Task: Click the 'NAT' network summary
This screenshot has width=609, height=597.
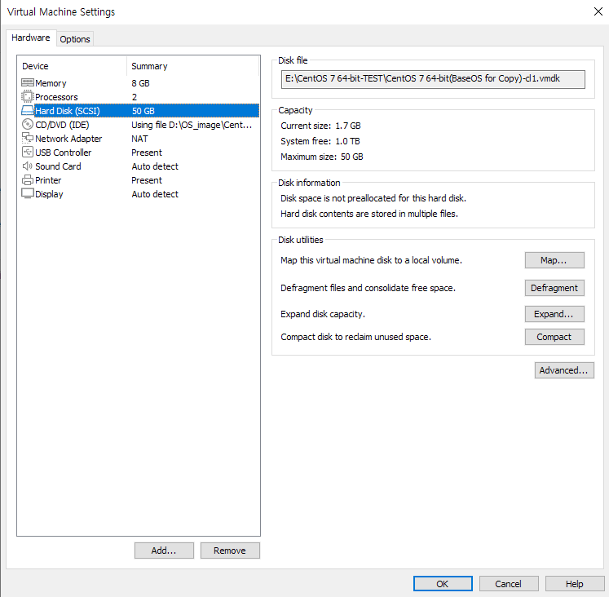Action: tap(139, 139)
